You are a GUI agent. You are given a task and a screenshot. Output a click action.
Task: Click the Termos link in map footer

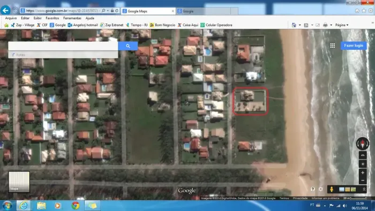(x=284, y=198)
